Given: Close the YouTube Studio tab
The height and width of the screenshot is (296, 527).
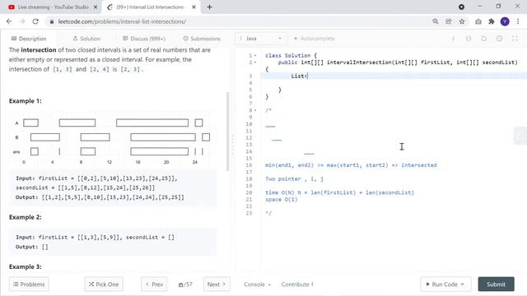Looking at the screenshot, I should [96, 7].
